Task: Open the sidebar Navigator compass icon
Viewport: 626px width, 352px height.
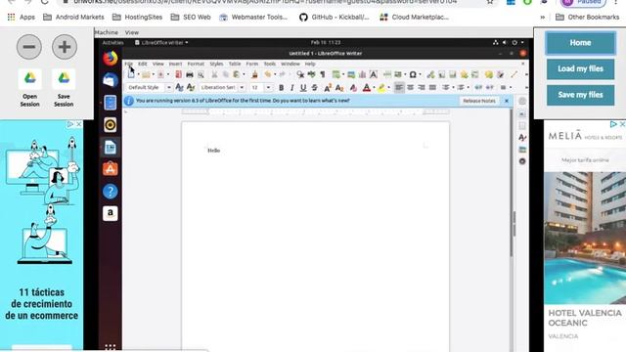Action: click(x=522, y=161)
